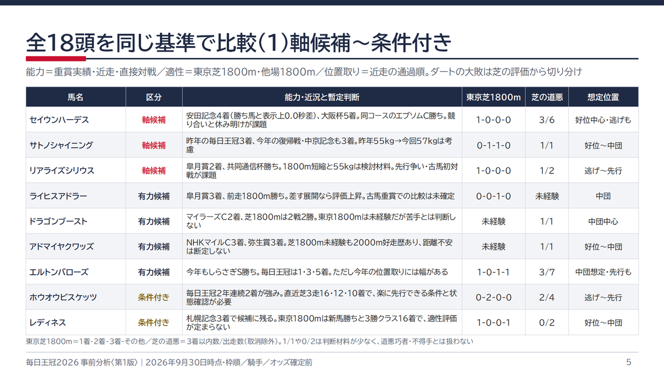Click the 能力・近況と暫定判断 column header
The image size is (664, 390).
[322, 97]
